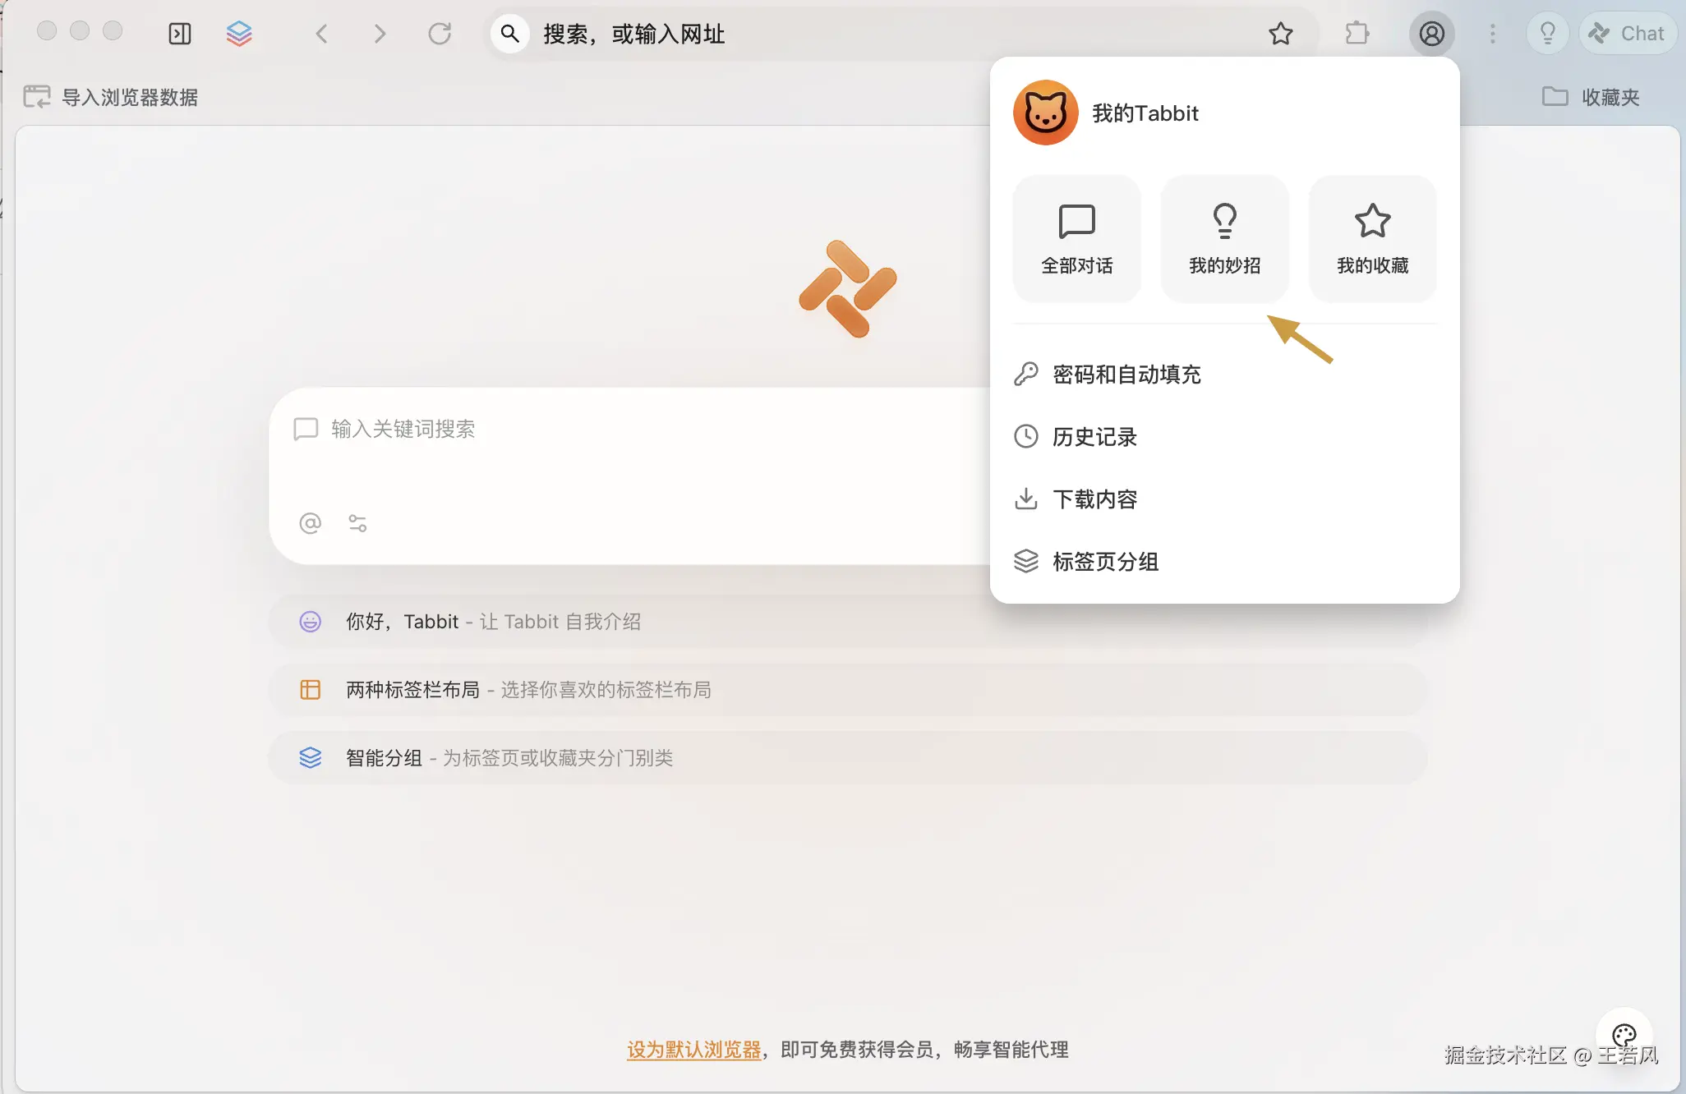This screenshot has width=1686, height=1094.
Task: Click the 设为默认浏览器 link
Action: pyautogui.click(x=693, y=1050)
